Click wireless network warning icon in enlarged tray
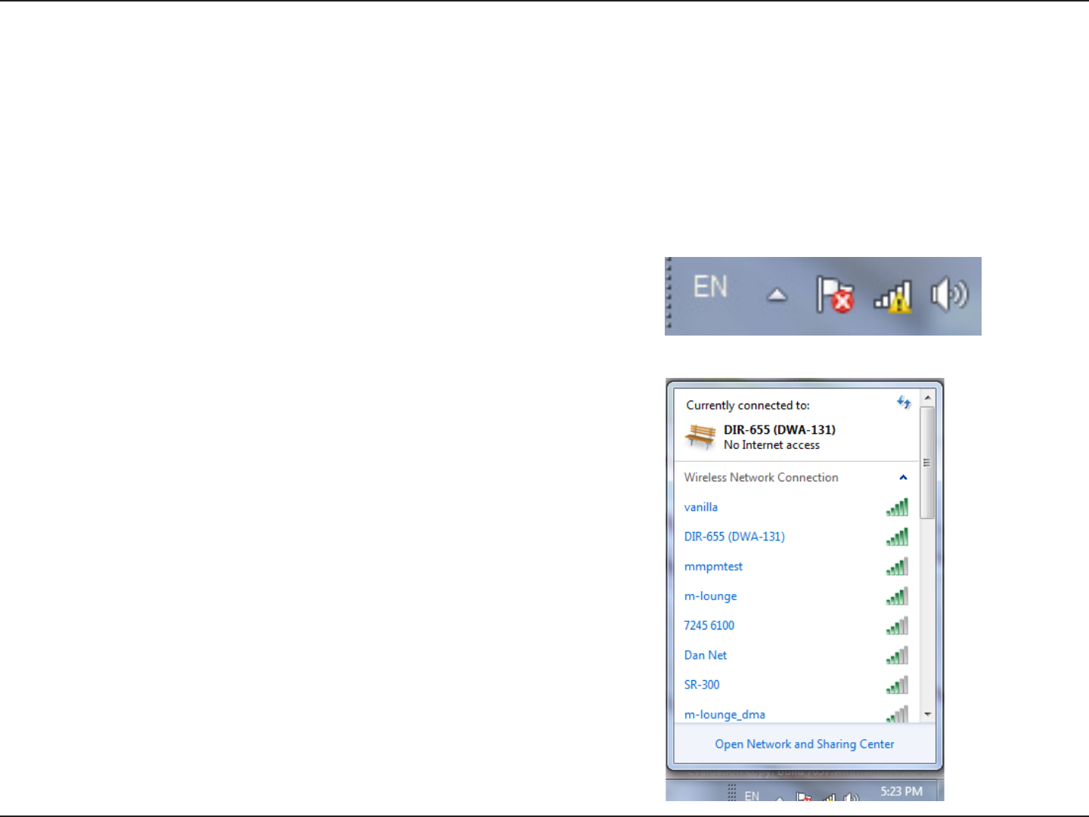 893,296
